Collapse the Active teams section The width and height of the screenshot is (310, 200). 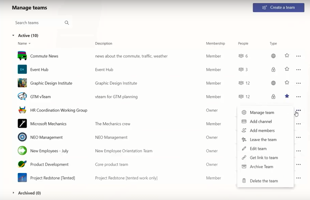pyautogui.click(x=13, y=36)
